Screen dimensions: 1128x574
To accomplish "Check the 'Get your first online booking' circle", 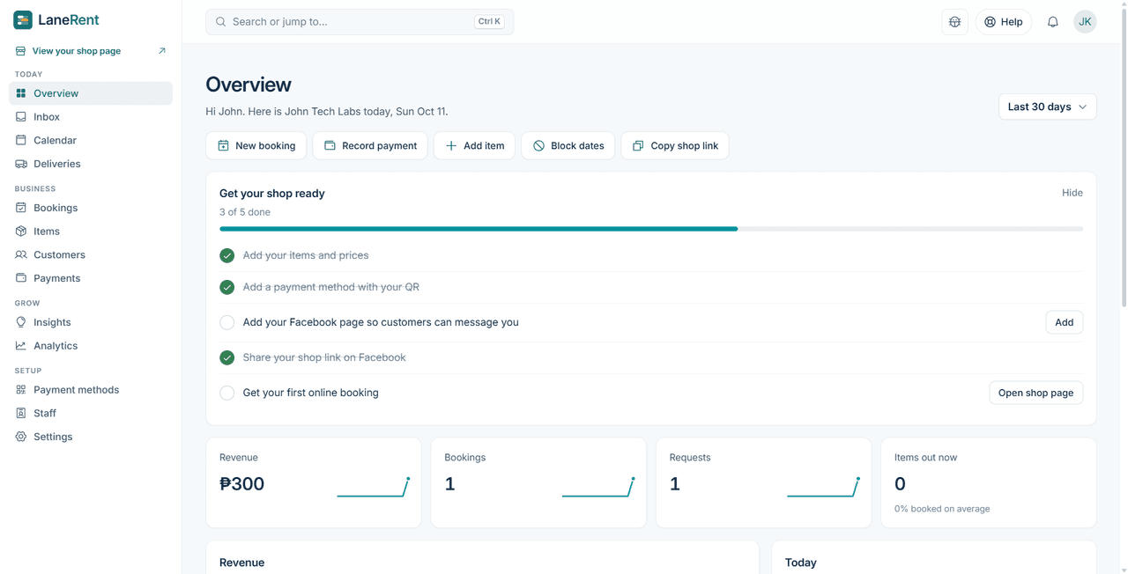I will pyautogui.click(x=227, y=393).
